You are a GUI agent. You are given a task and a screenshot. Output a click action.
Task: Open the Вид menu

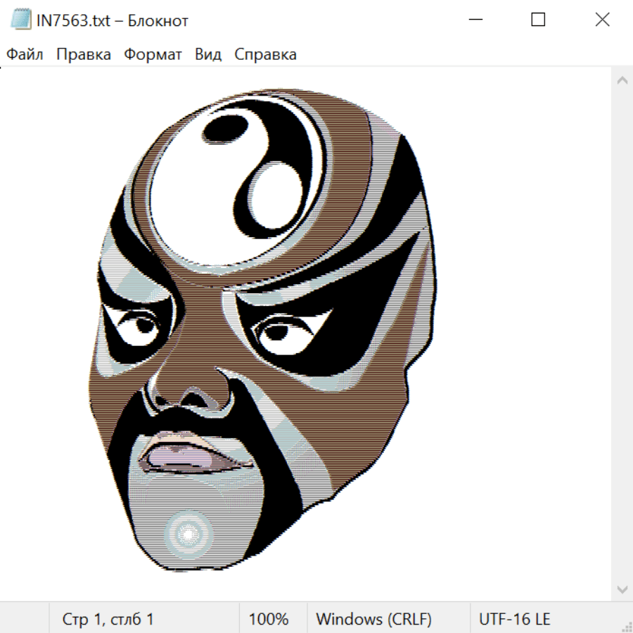208,54
